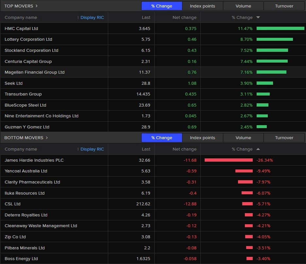Sort Top Movers by Last column header
This screenshot has height=264, width=306.
tap(146, 18)
